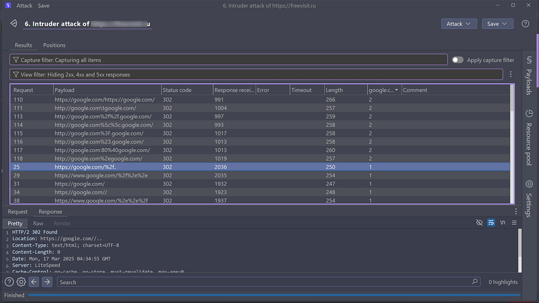The height and width of the screenshot is (303, 539).
Task: Open search settings gear icon
Action: (x=21, y=282)
